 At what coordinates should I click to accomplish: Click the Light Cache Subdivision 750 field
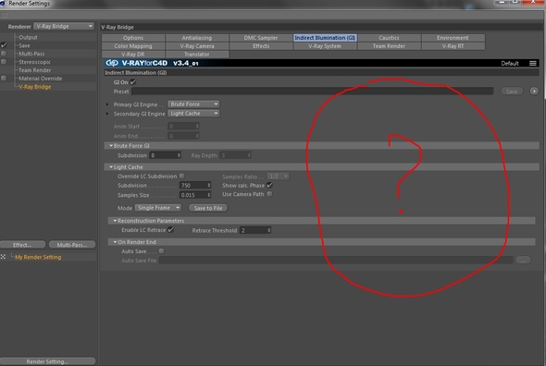pos(195,186)
